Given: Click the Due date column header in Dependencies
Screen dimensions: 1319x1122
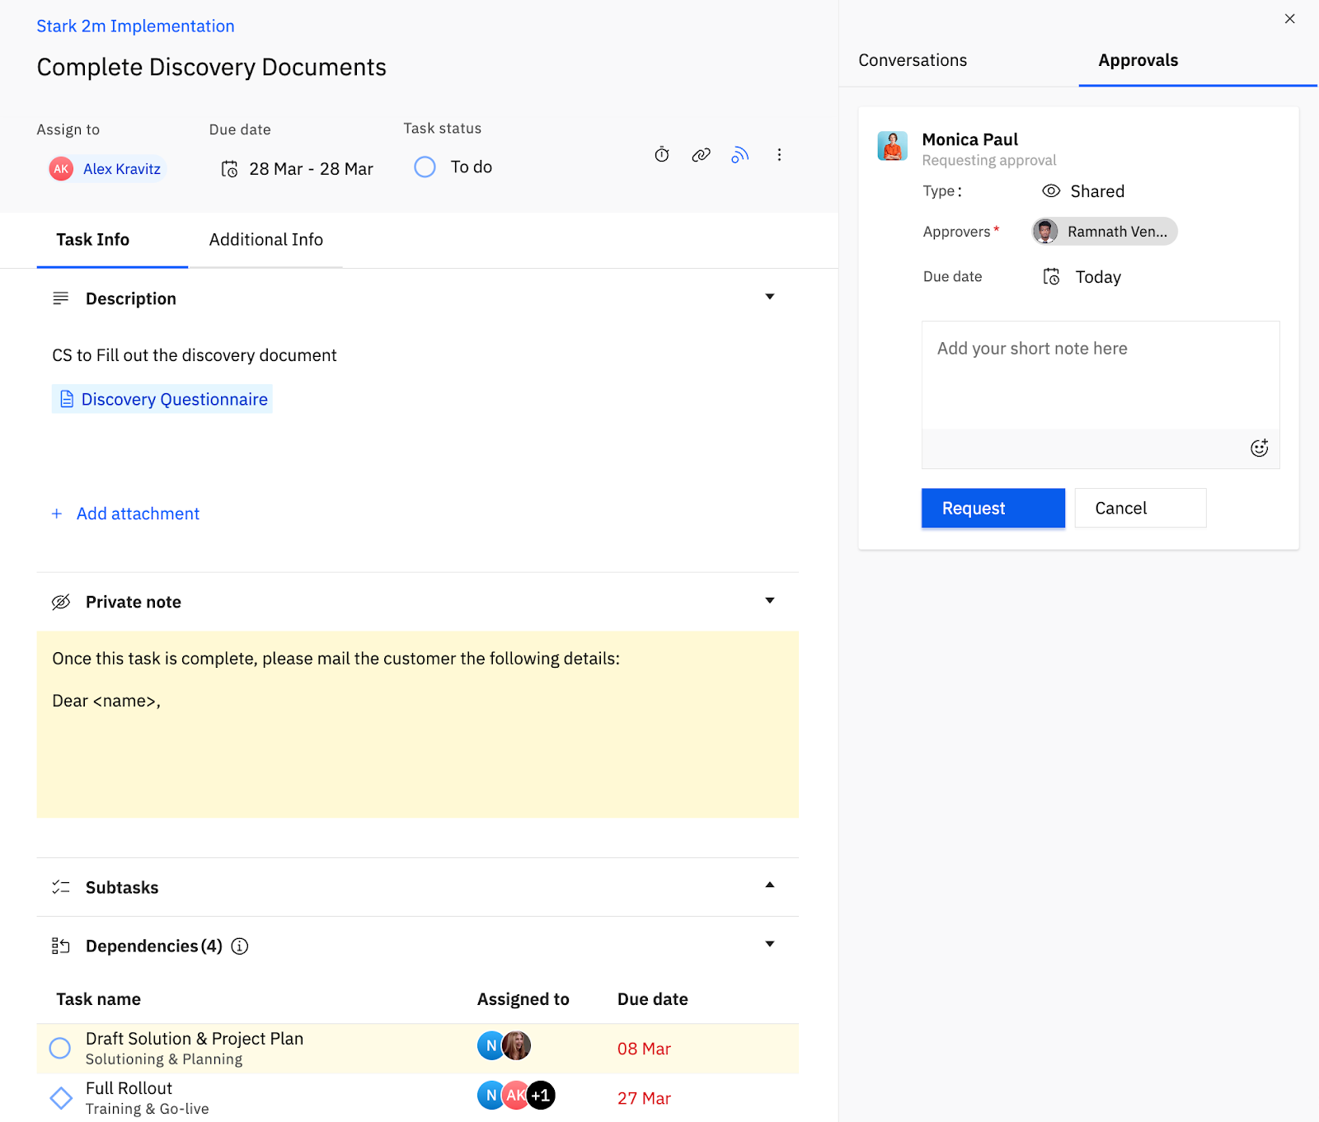Looking at the screenshot, I should 653,999.
